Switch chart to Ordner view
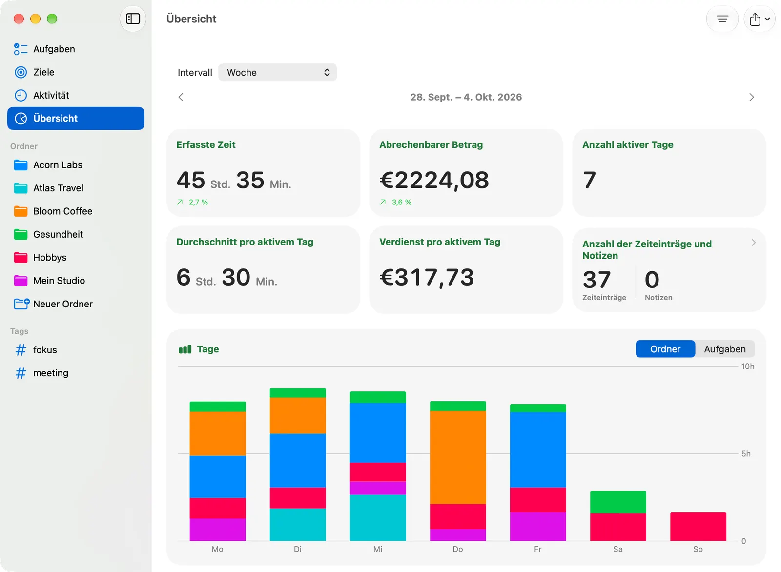Screen dimensions: 781x572 pyautogui.click(x=665, y=349)
